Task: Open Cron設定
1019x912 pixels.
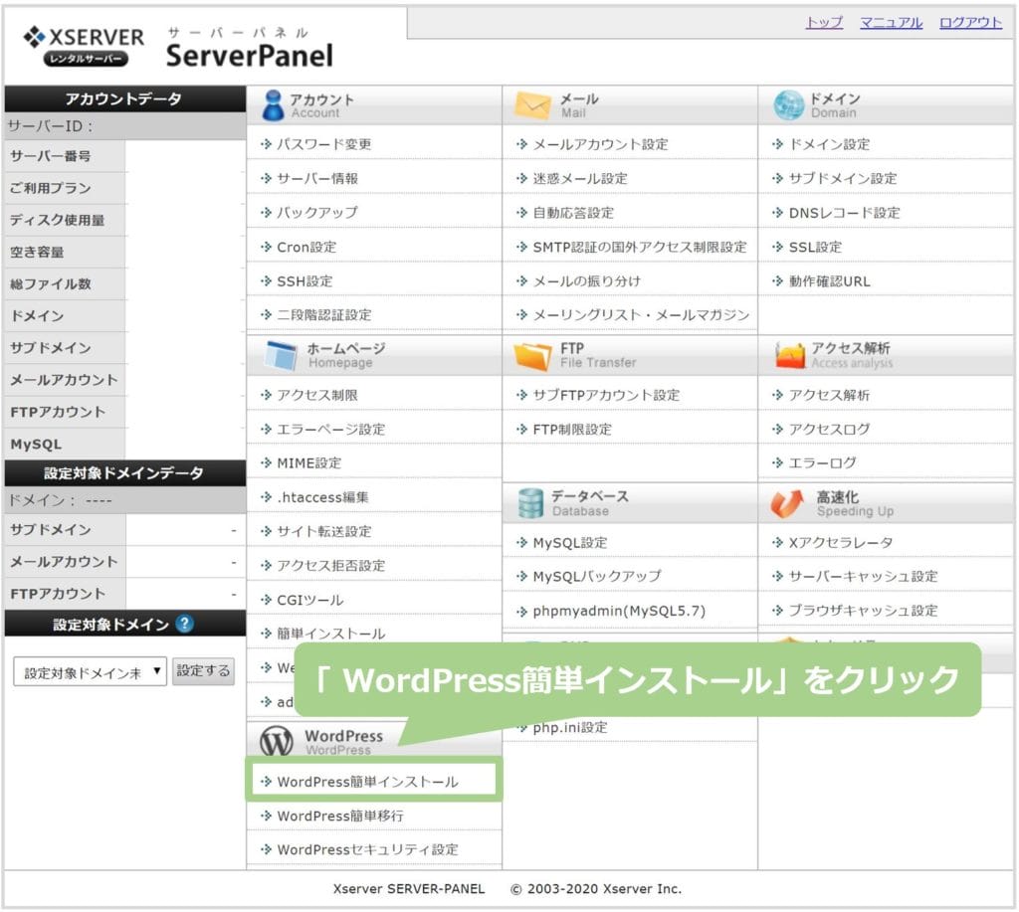Action: 306,247
